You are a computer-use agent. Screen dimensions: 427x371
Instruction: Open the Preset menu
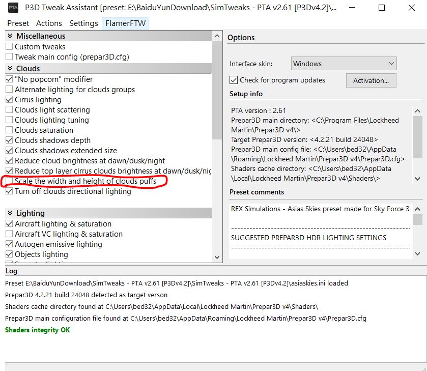coord(18,23)
